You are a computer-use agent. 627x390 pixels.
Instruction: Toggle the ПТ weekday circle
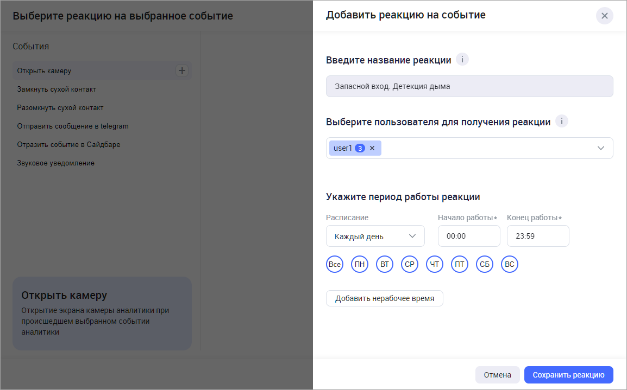(x=460, y=265)
